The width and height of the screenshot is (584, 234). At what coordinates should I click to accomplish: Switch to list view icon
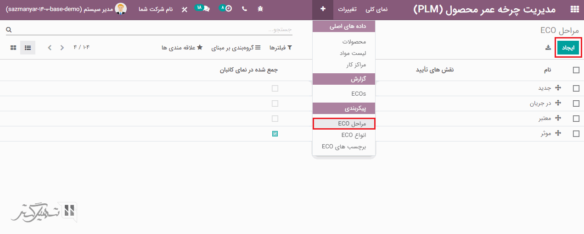28,48
